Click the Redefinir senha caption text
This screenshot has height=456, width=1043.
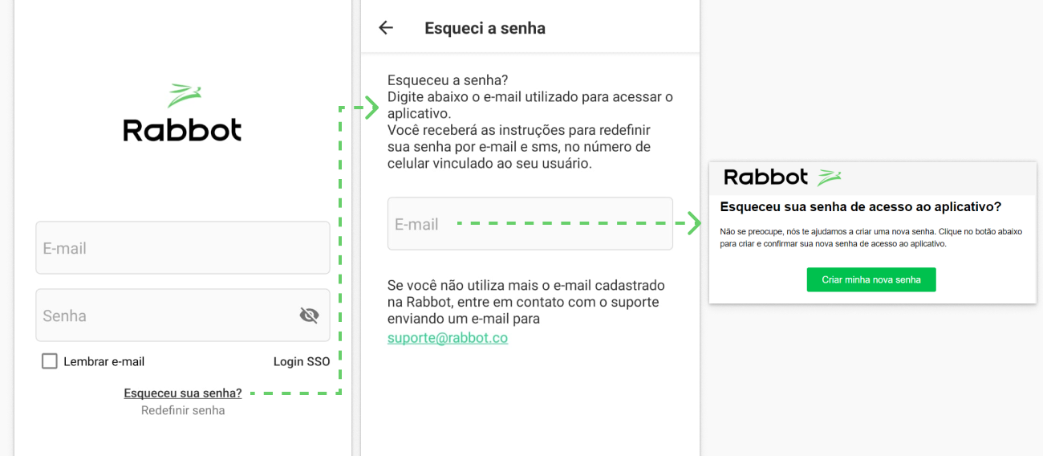pyautogui.click(x=183, y=410)
